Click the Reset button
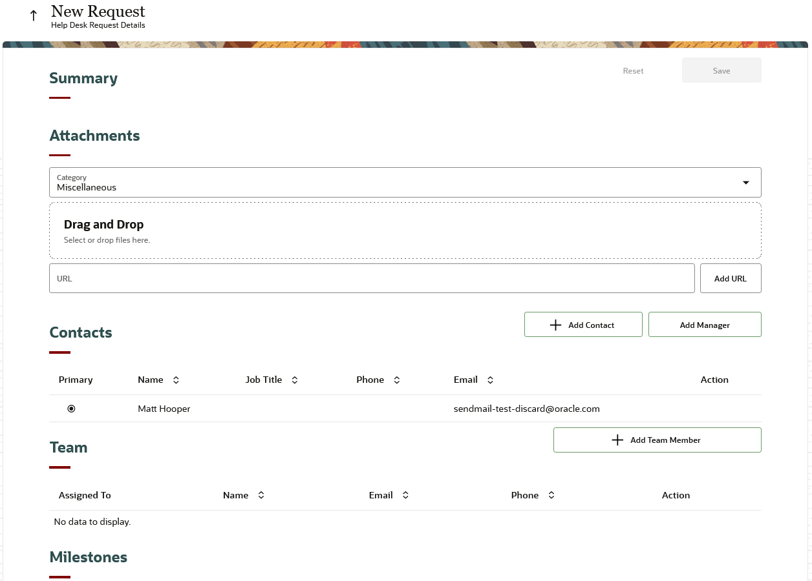Screen dimensions: 812x581 click(634, 70)
